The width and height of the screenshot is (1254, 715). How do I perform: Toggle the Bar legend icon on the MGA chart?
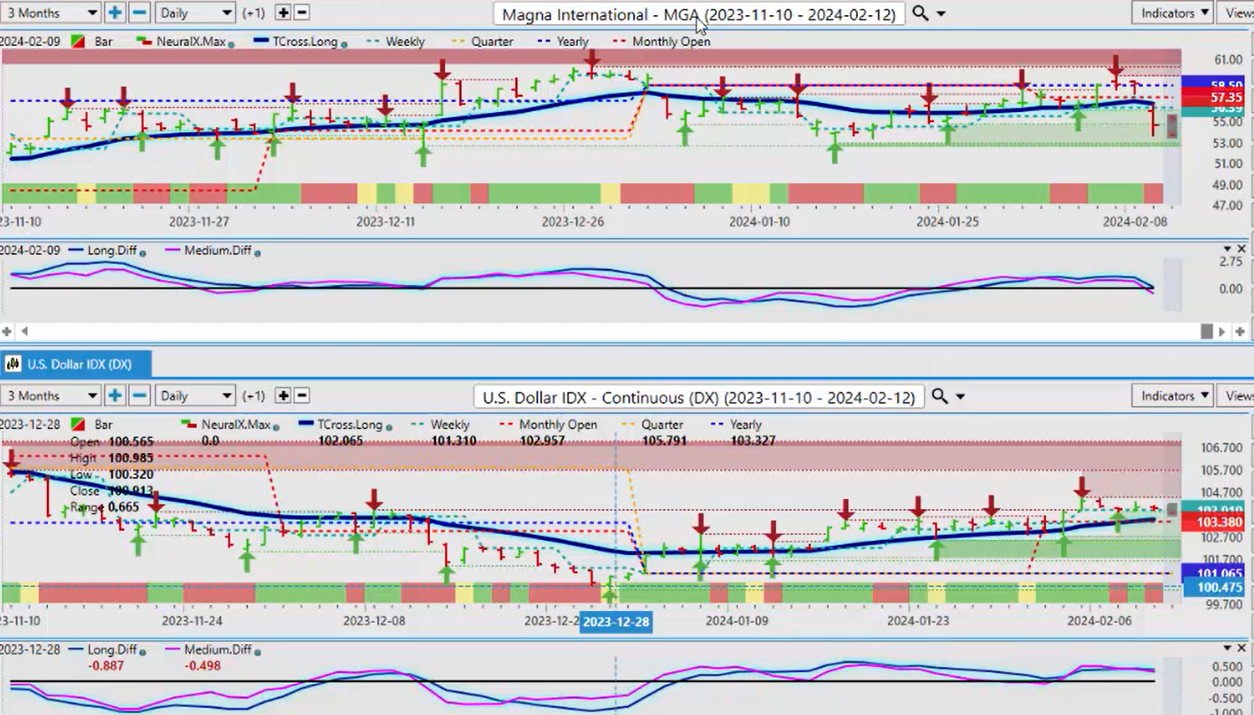(x=80, y=42)
